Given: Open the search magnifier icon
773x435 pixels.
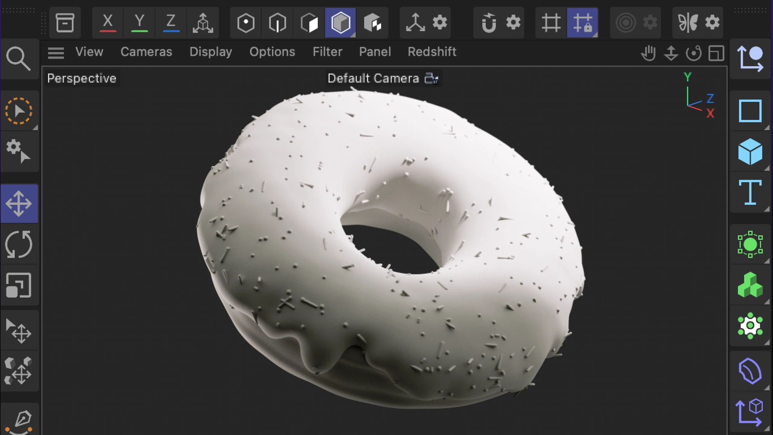Looking at the screenshot, I should [x=19, y=59].
